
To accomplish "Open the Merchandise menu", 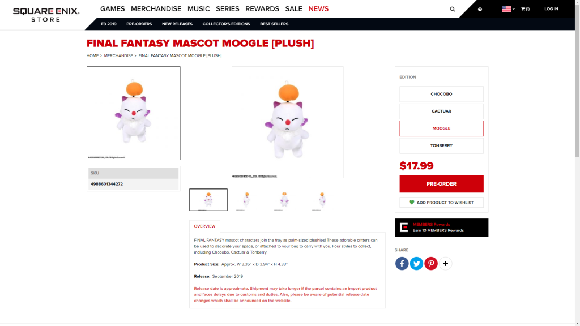I will coord(156,9).
